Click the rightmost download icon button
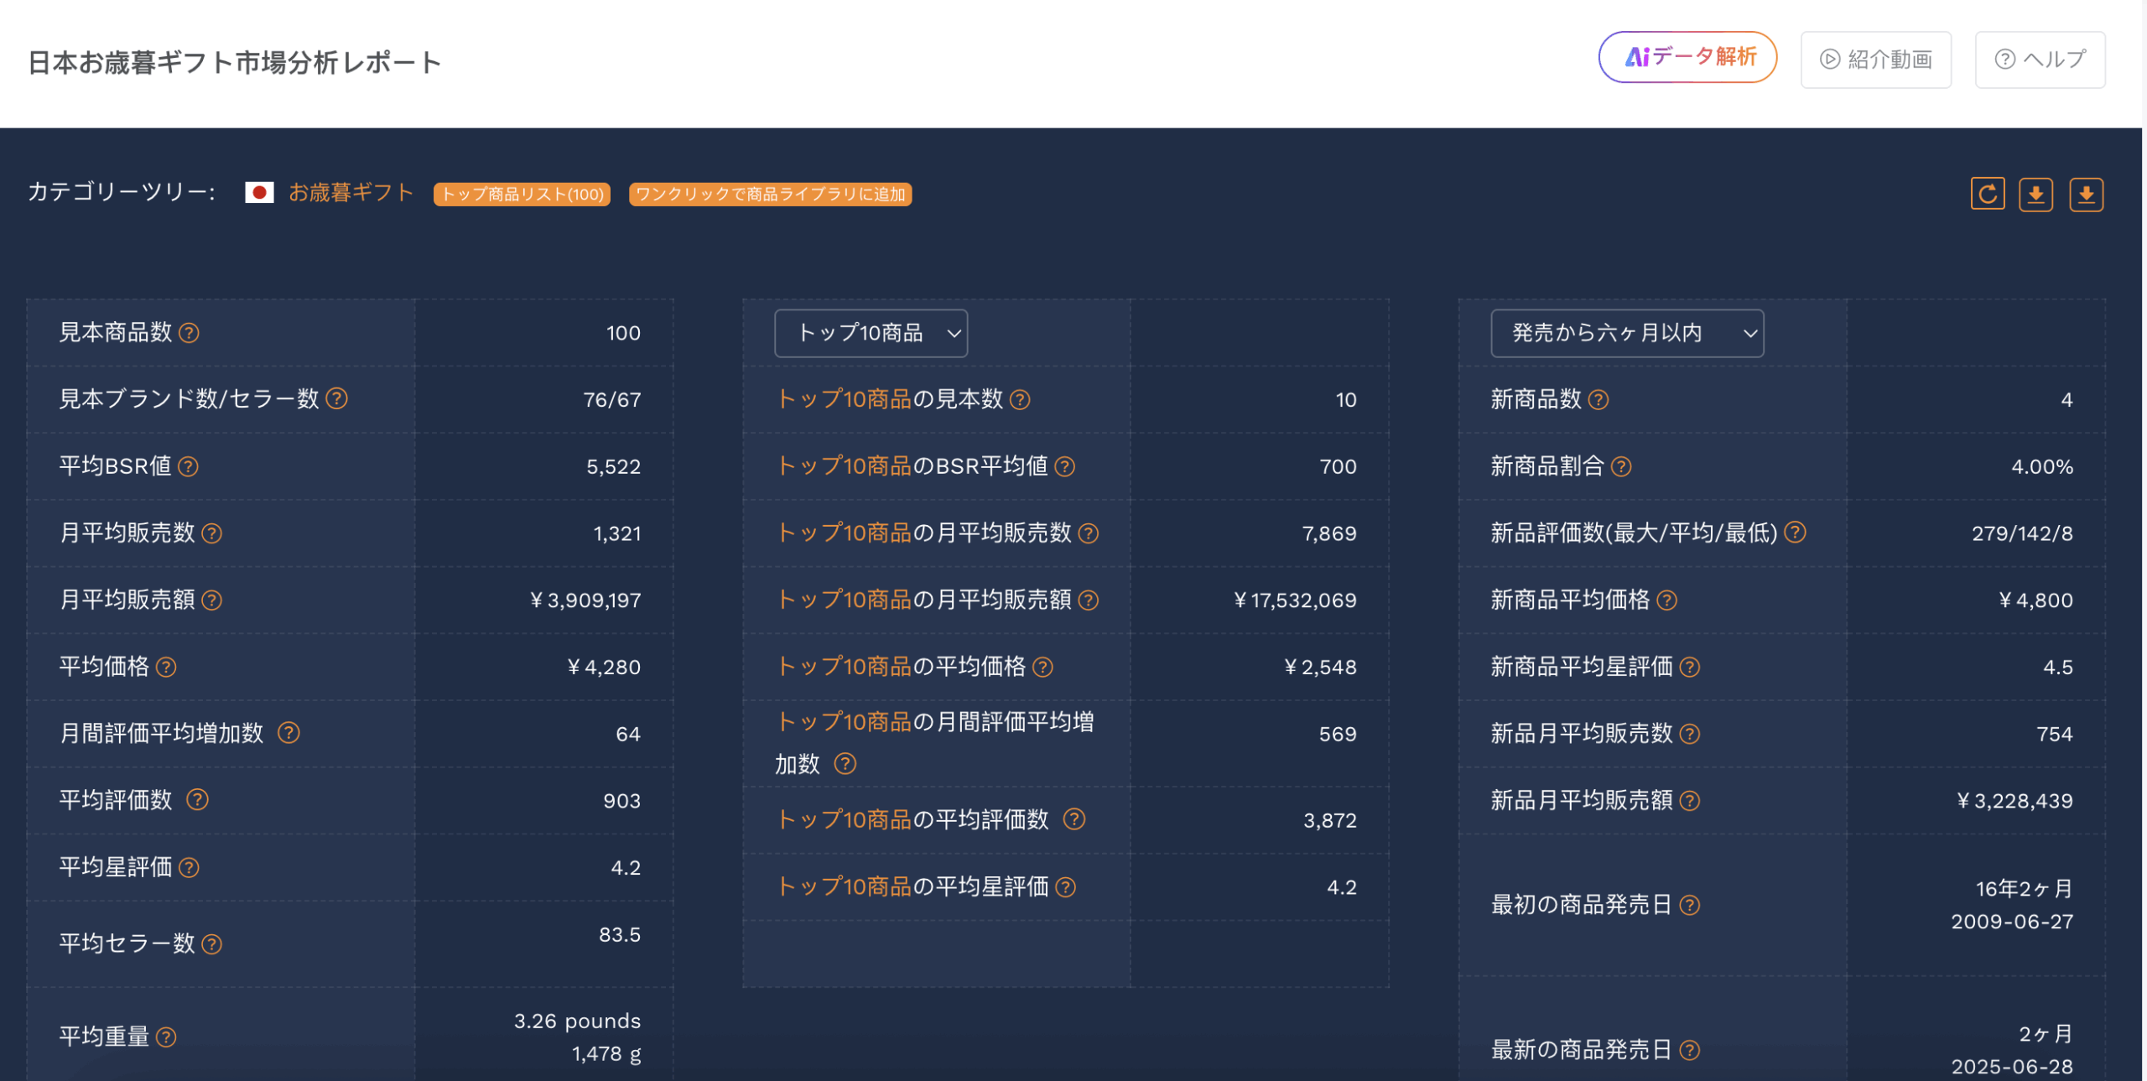 coord(2086,195)
